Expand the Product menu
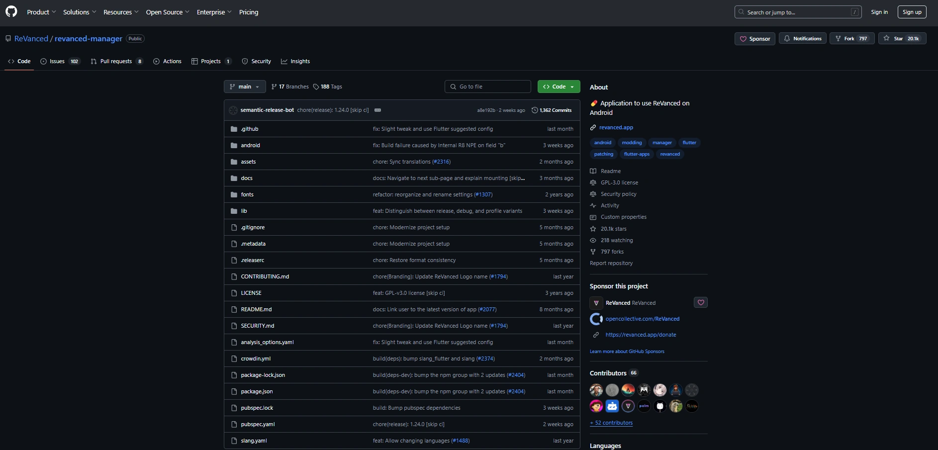Image resolution: width=938 pixels, height=450 pixels. (41, 12)
